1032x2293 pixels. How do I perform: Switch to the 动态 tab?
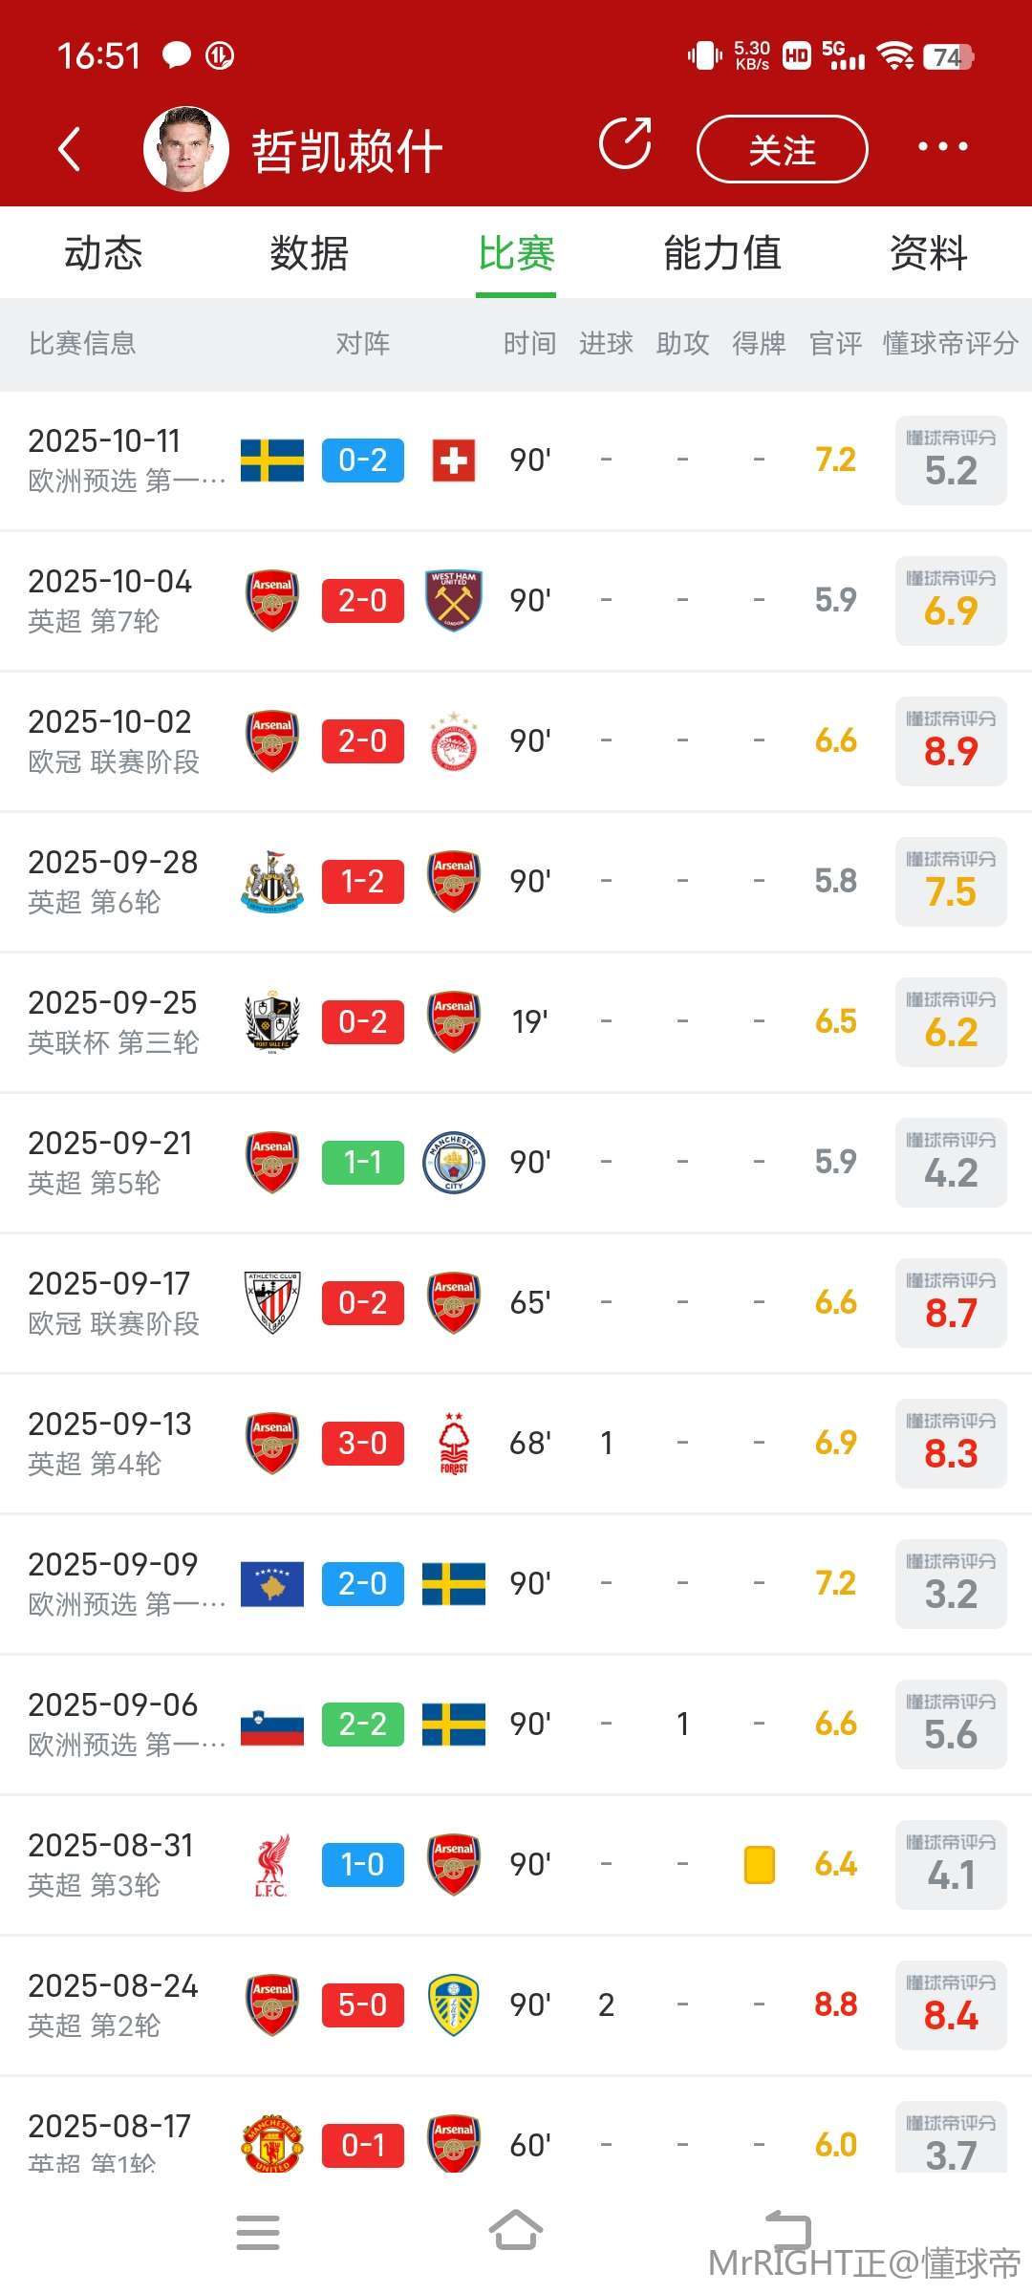pos(103,254)
